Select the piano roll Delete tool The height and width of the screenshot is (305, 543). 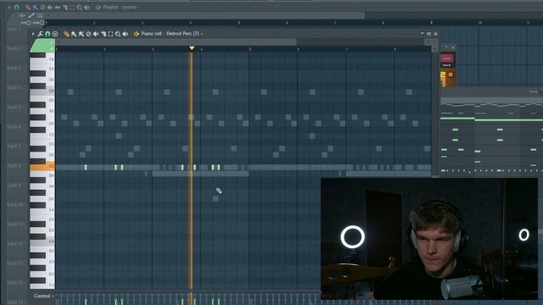point(88,34)
